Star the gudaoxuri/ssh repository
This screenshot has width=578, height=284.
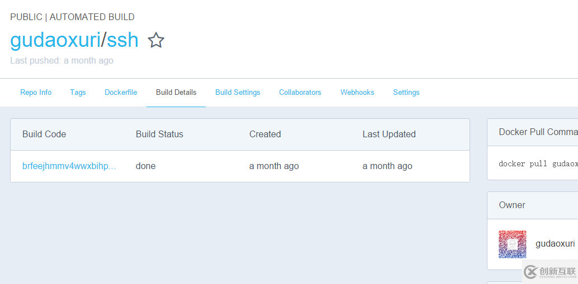point(156,40)
